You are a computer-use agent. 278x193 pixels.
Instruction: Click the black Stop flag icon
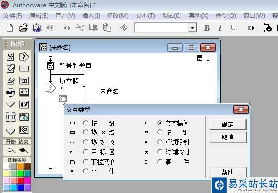click(23, 150)
